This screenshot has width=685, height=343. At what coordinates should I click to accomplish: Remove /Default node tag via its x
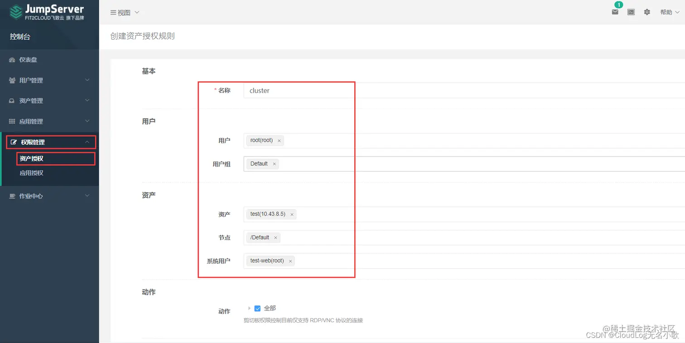[275, 238]
